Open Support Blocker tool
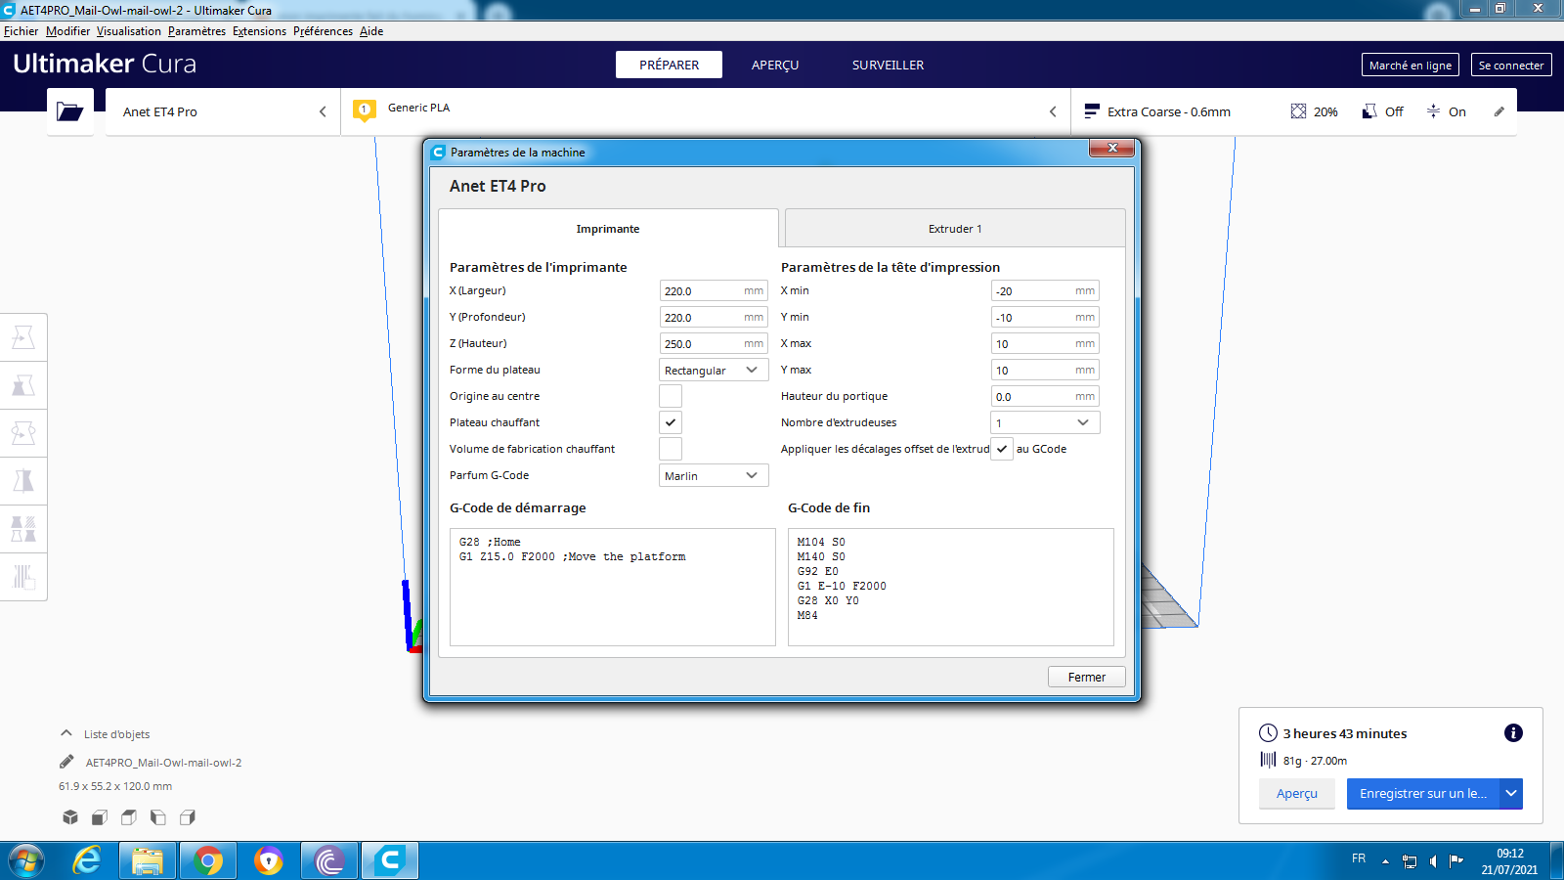 pos(23,577)
